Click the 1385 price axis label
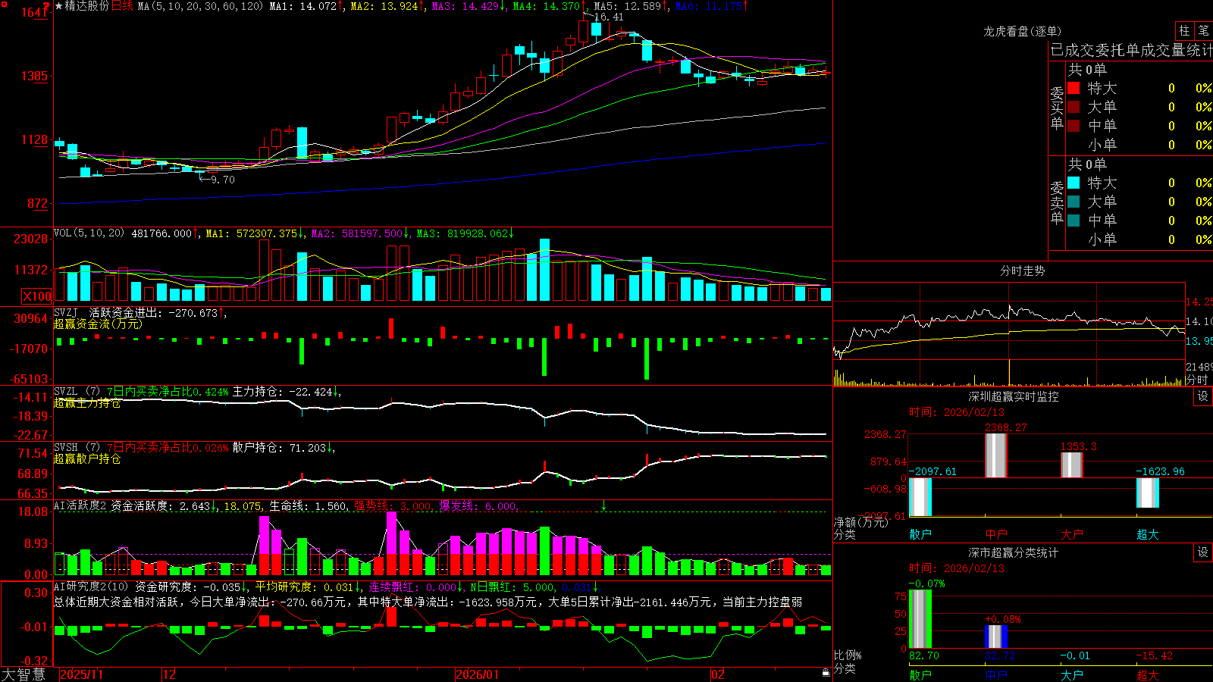This screenshot has width=1213, height=682. pos(34,76)
